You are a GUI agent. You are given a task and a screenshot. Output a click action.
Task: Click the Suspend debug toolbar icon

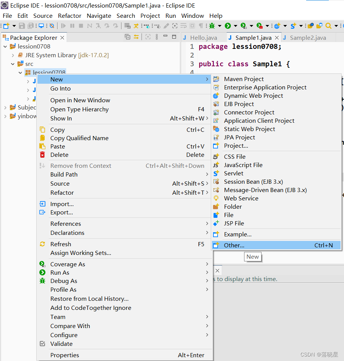72,26
